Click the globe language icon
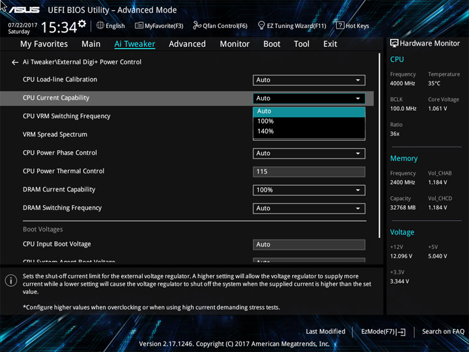This screenshot has width=469, height=352. coord(100,25)
